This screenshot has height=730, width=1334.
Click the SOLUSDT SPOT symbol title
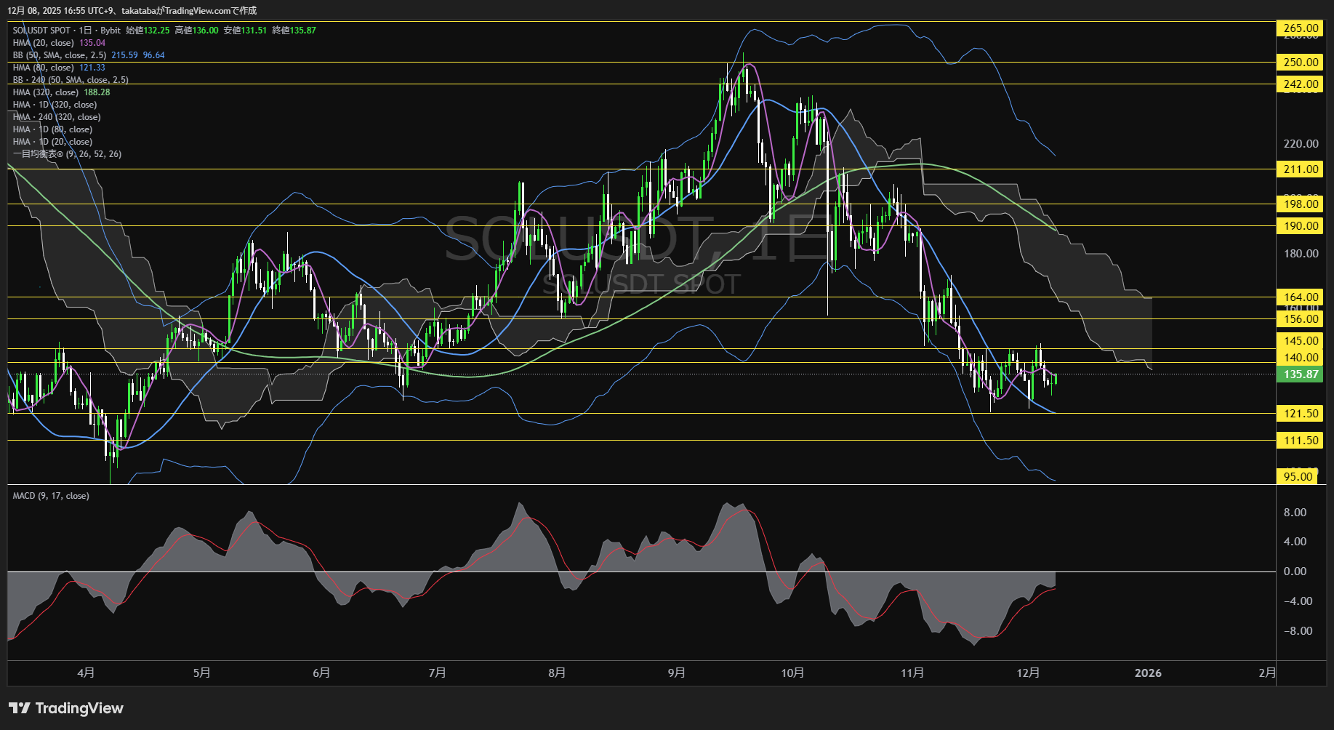(41, 31)
